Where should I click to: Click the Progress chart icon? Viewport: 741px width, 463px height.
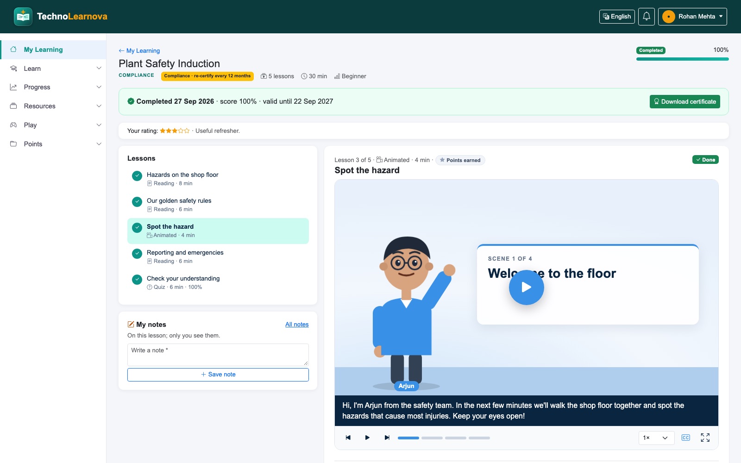(13, 87)
